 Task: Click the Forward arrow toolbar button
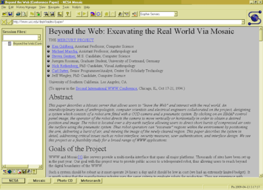pos(85,14)
